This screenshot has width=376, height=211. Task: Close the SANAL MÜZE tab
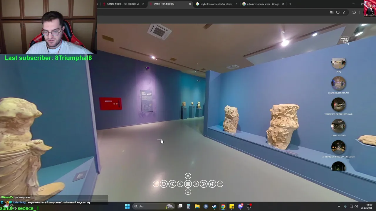pyautogui.click(x=143, y=4)
